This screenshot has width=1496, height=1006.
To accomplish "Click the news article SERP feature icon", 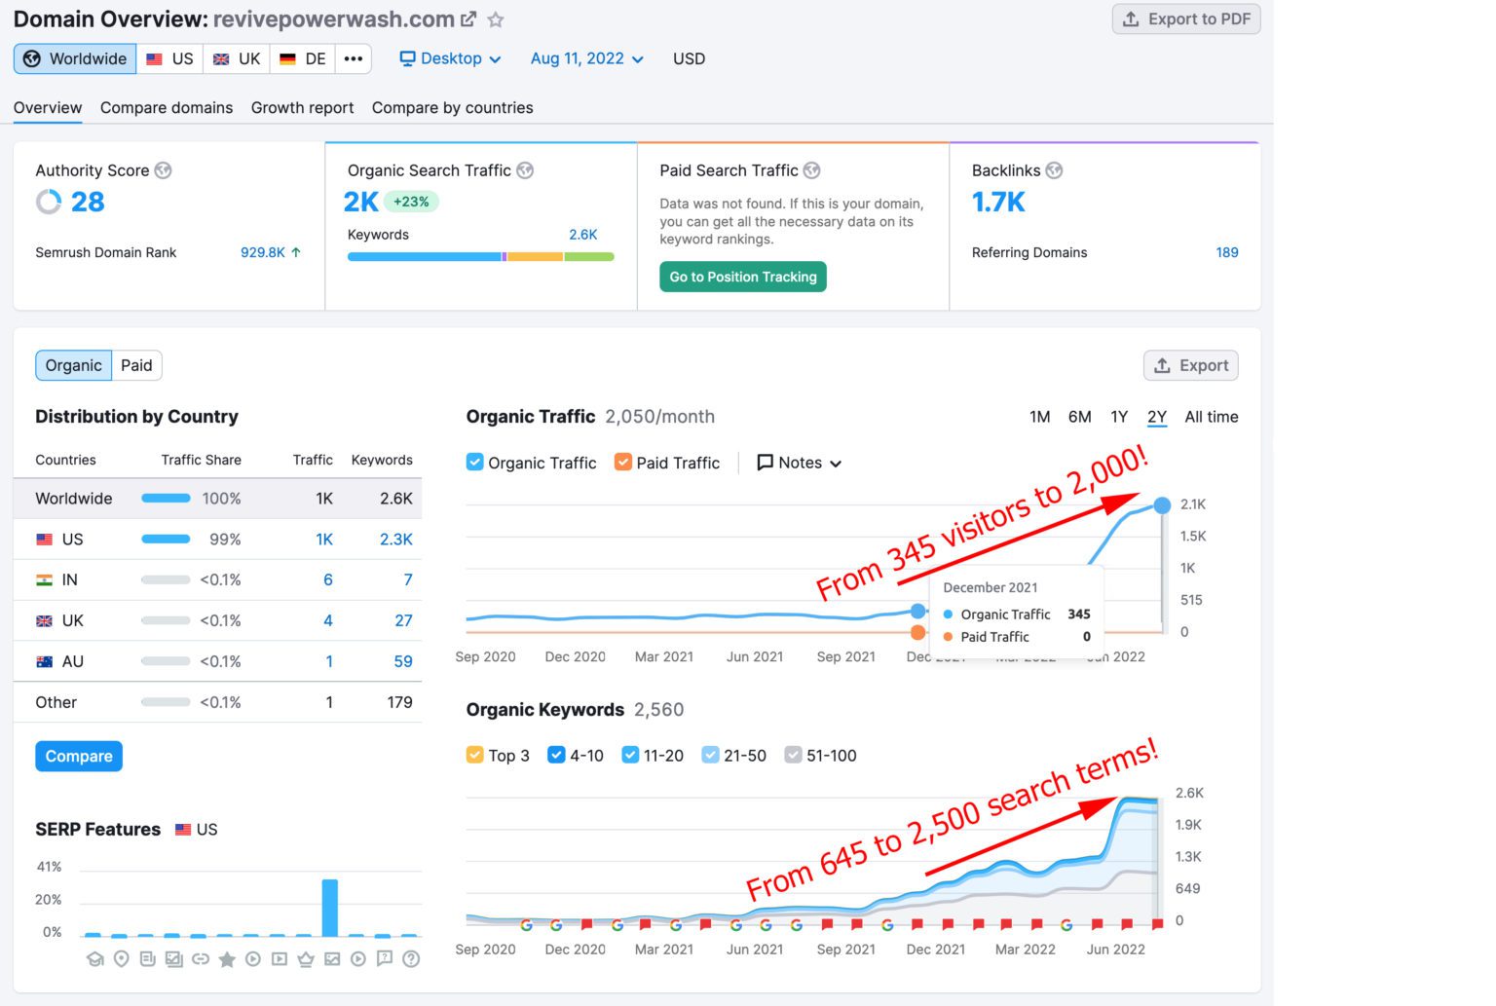I will point(147,959).
